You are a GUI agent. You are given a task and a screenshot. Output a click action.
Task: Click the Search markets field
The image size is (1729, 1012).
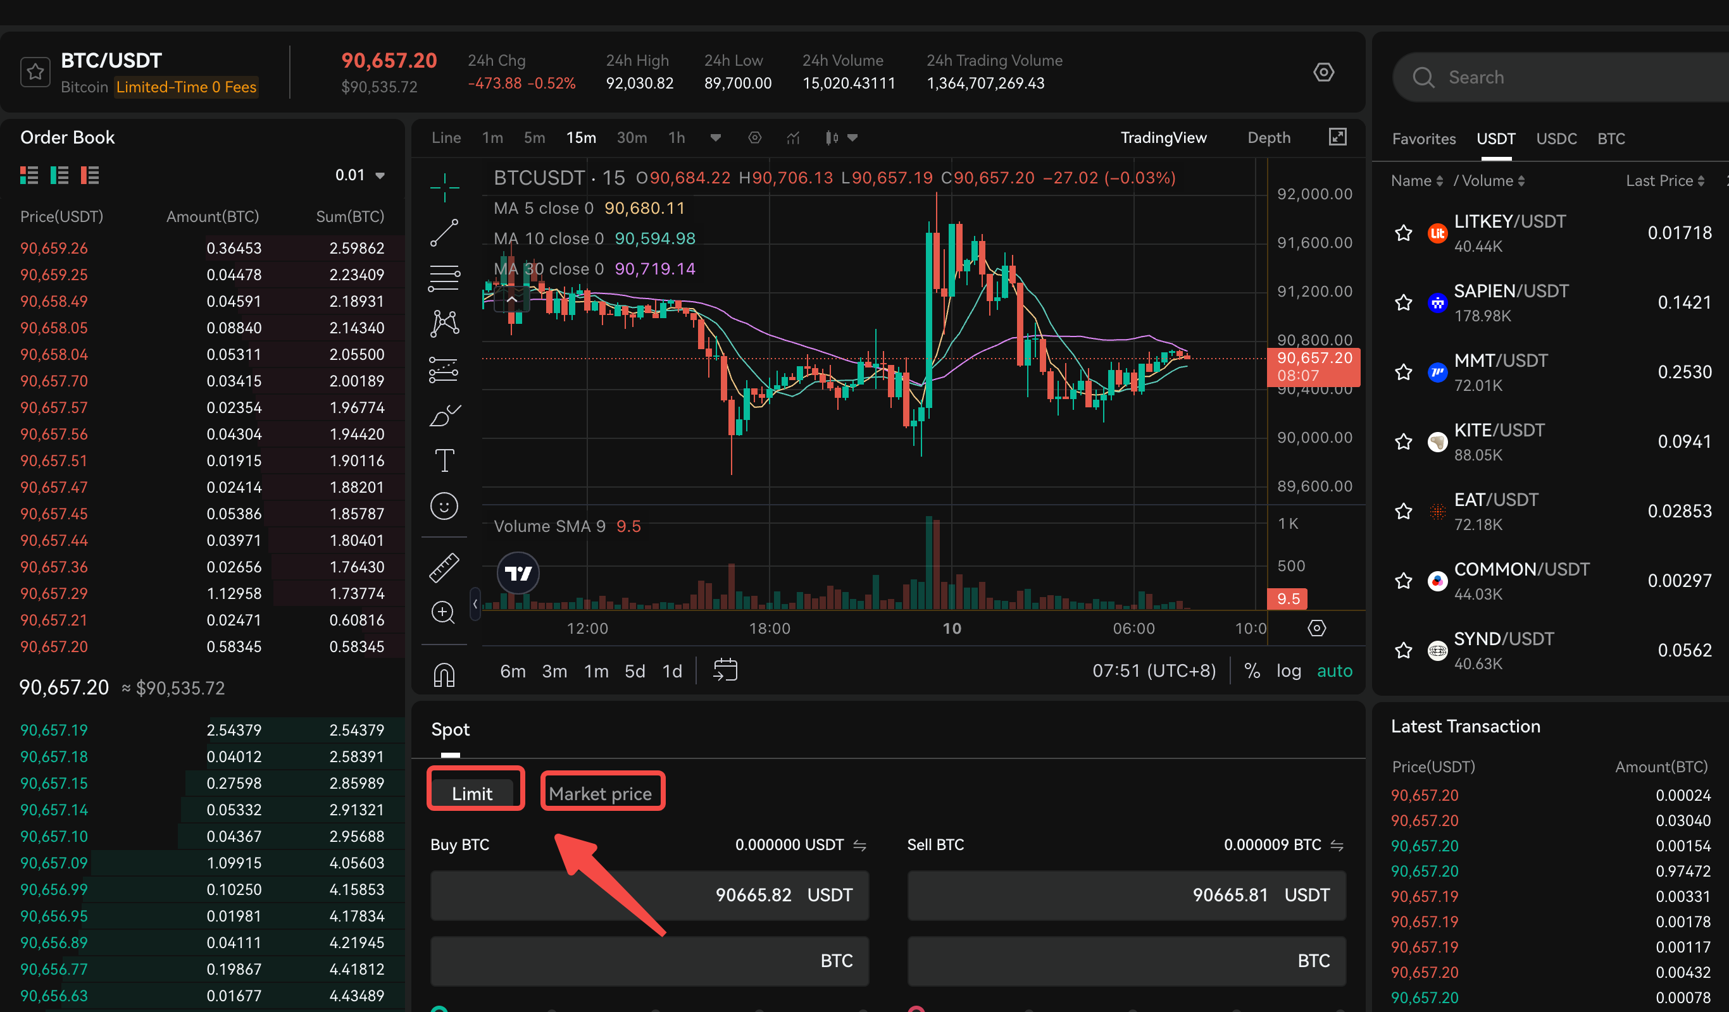(1561, 77)
